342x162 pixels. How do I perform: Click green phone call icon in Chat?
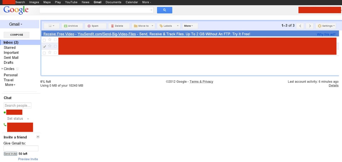pyautogui.click(x=5, y=125)
